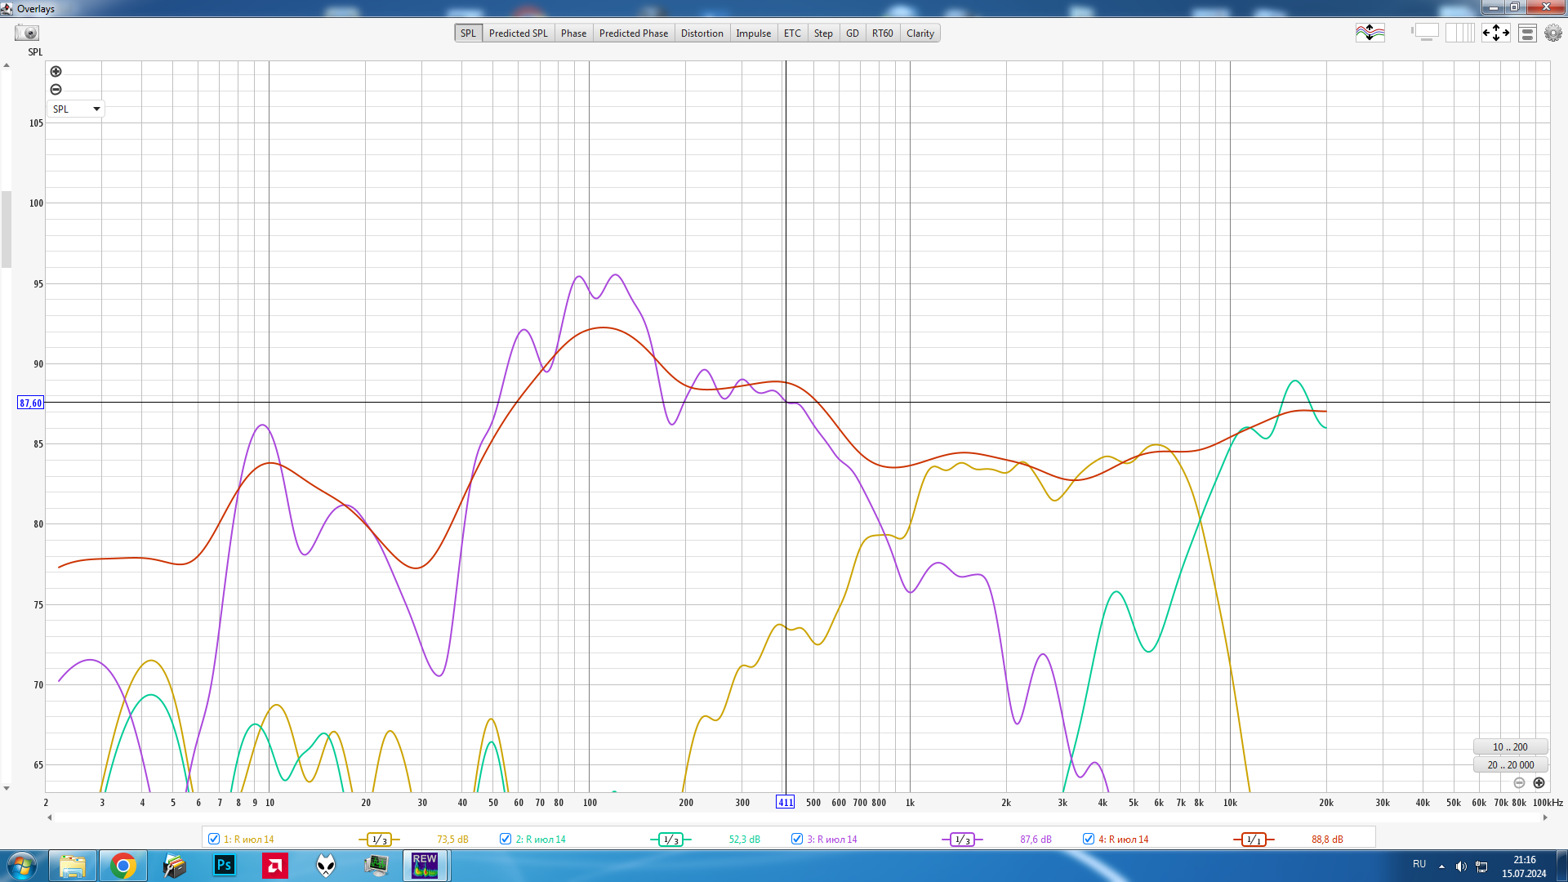
Task: Uncheck trace 2: R июл 14
Action: tap(506, 839)
